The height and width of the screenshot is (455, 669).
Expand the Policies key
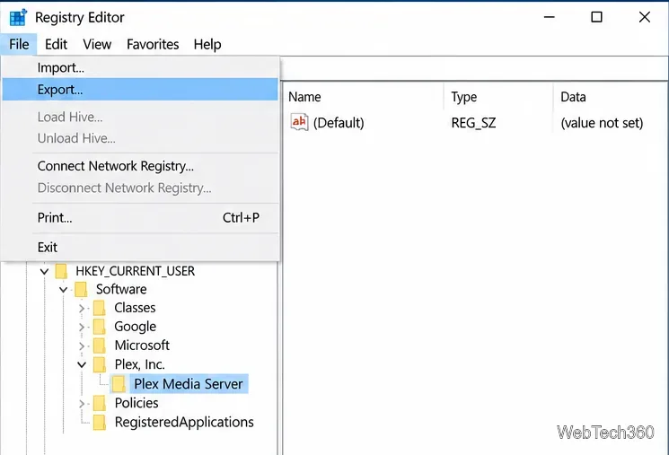point(82,404)
